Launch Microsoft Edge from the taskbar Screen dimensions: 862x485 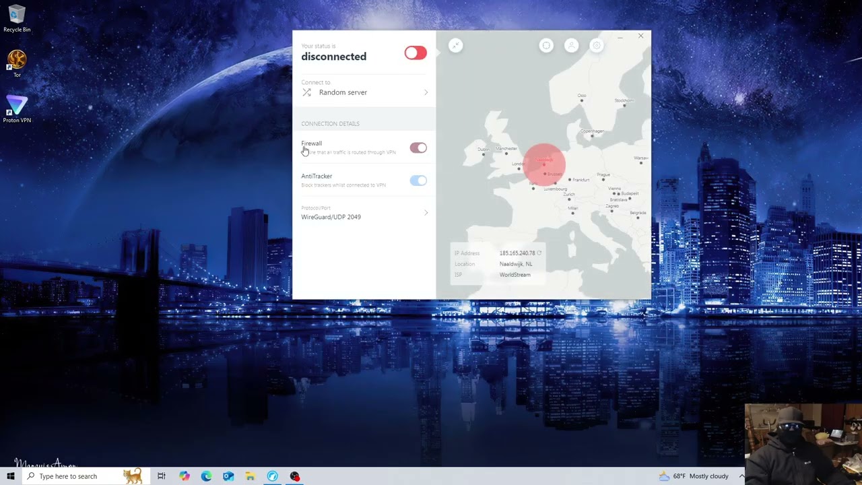(x=206, y=476)
